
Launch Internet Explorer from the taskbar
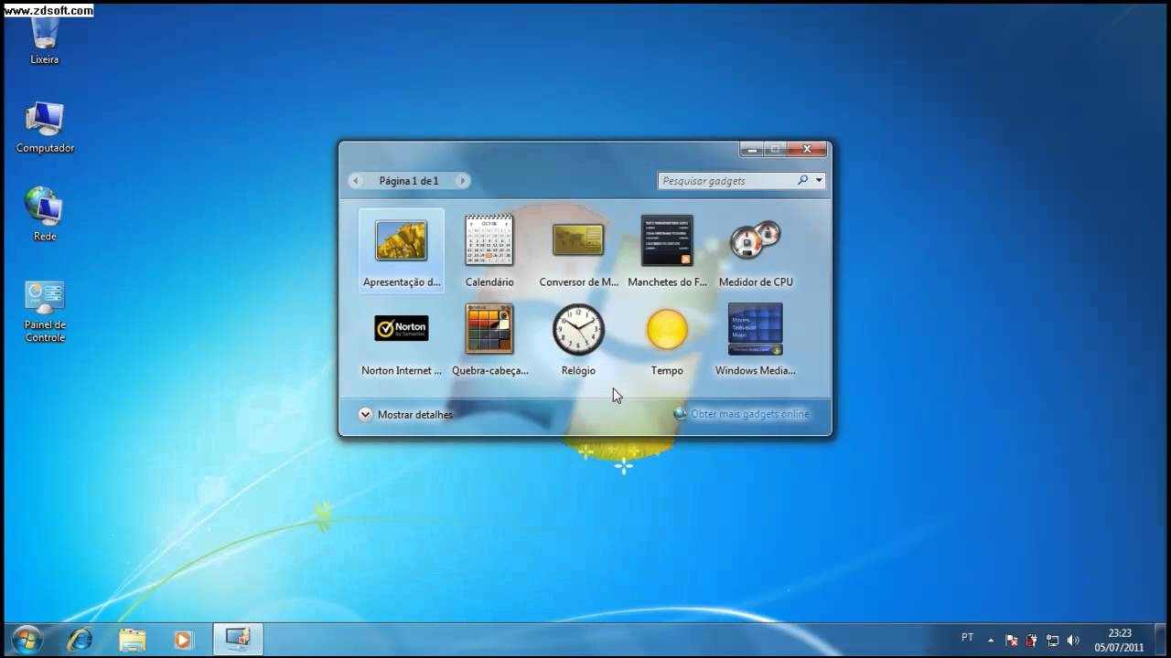[x=80, y=640]
